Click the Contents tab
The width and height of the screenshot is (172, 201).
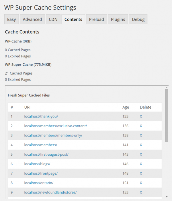click(73, 19)
